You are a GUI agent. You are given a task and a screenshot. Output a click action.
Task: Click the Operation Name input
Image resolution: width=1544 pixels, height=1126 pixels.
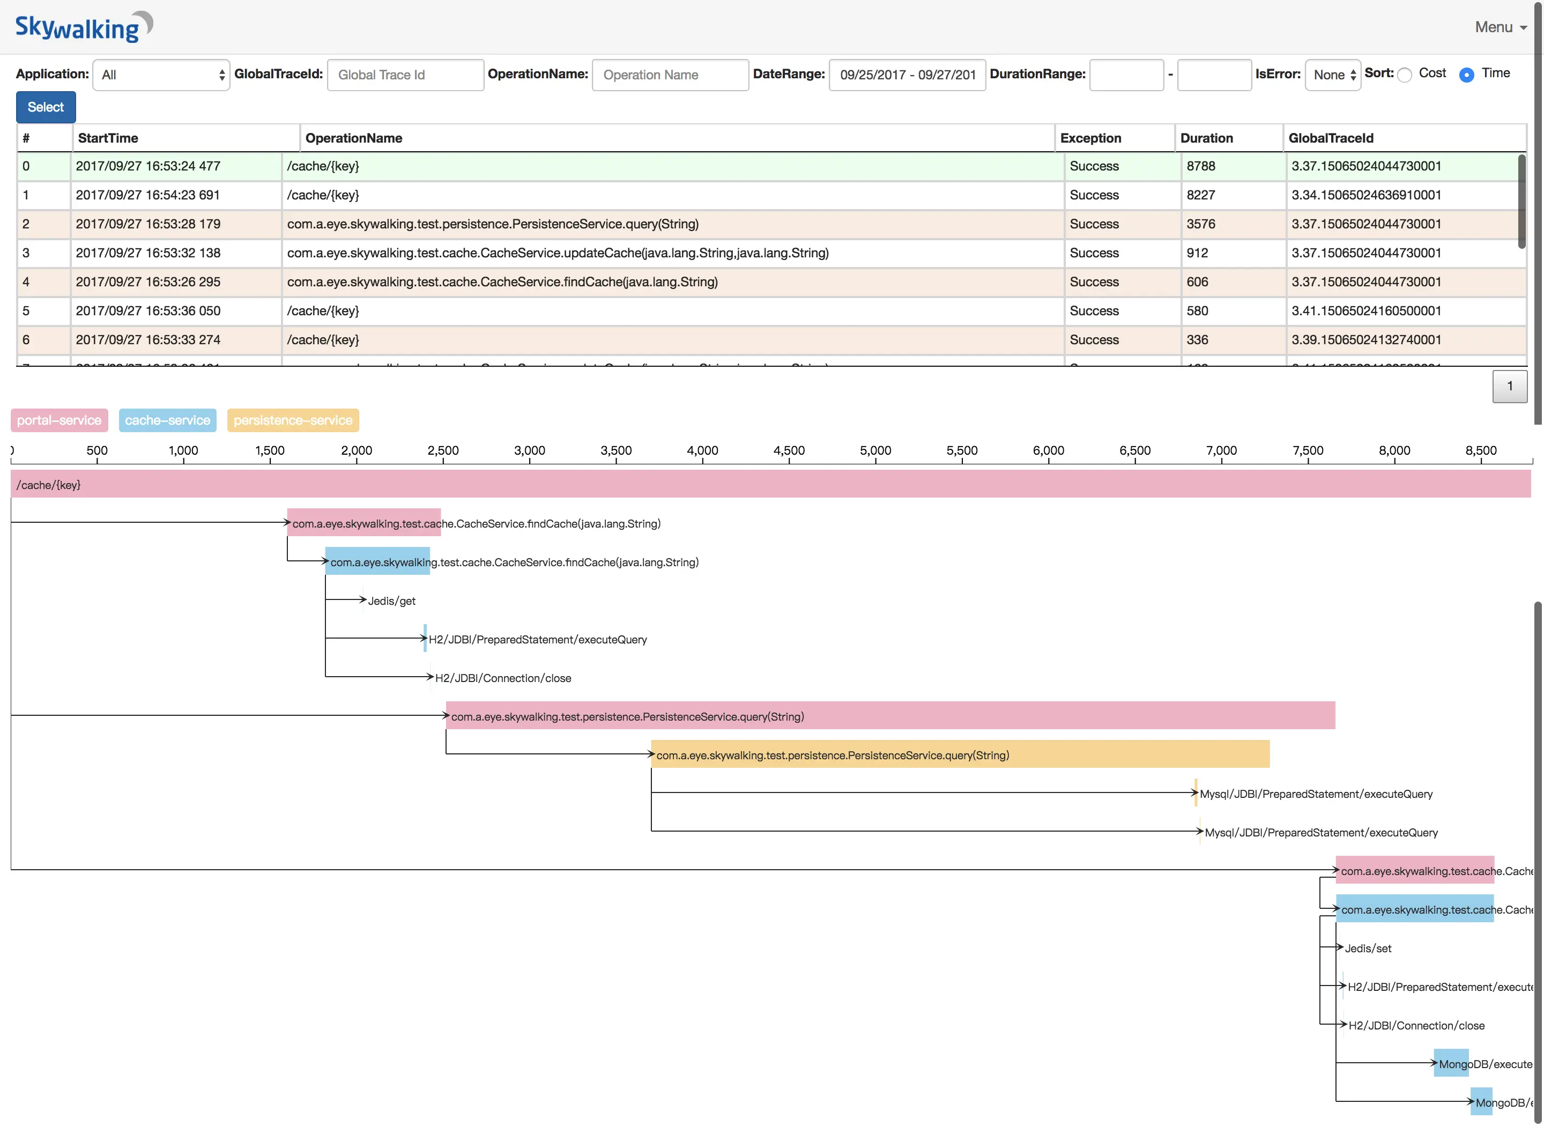coord(670,75)
